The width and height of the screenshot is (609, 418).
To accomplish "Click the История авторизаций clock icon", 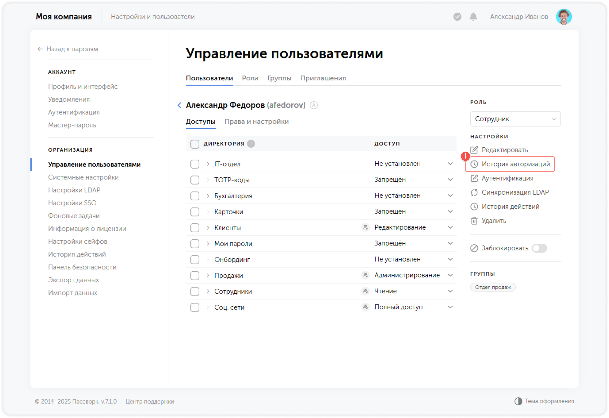I will (x=475, y=164).
